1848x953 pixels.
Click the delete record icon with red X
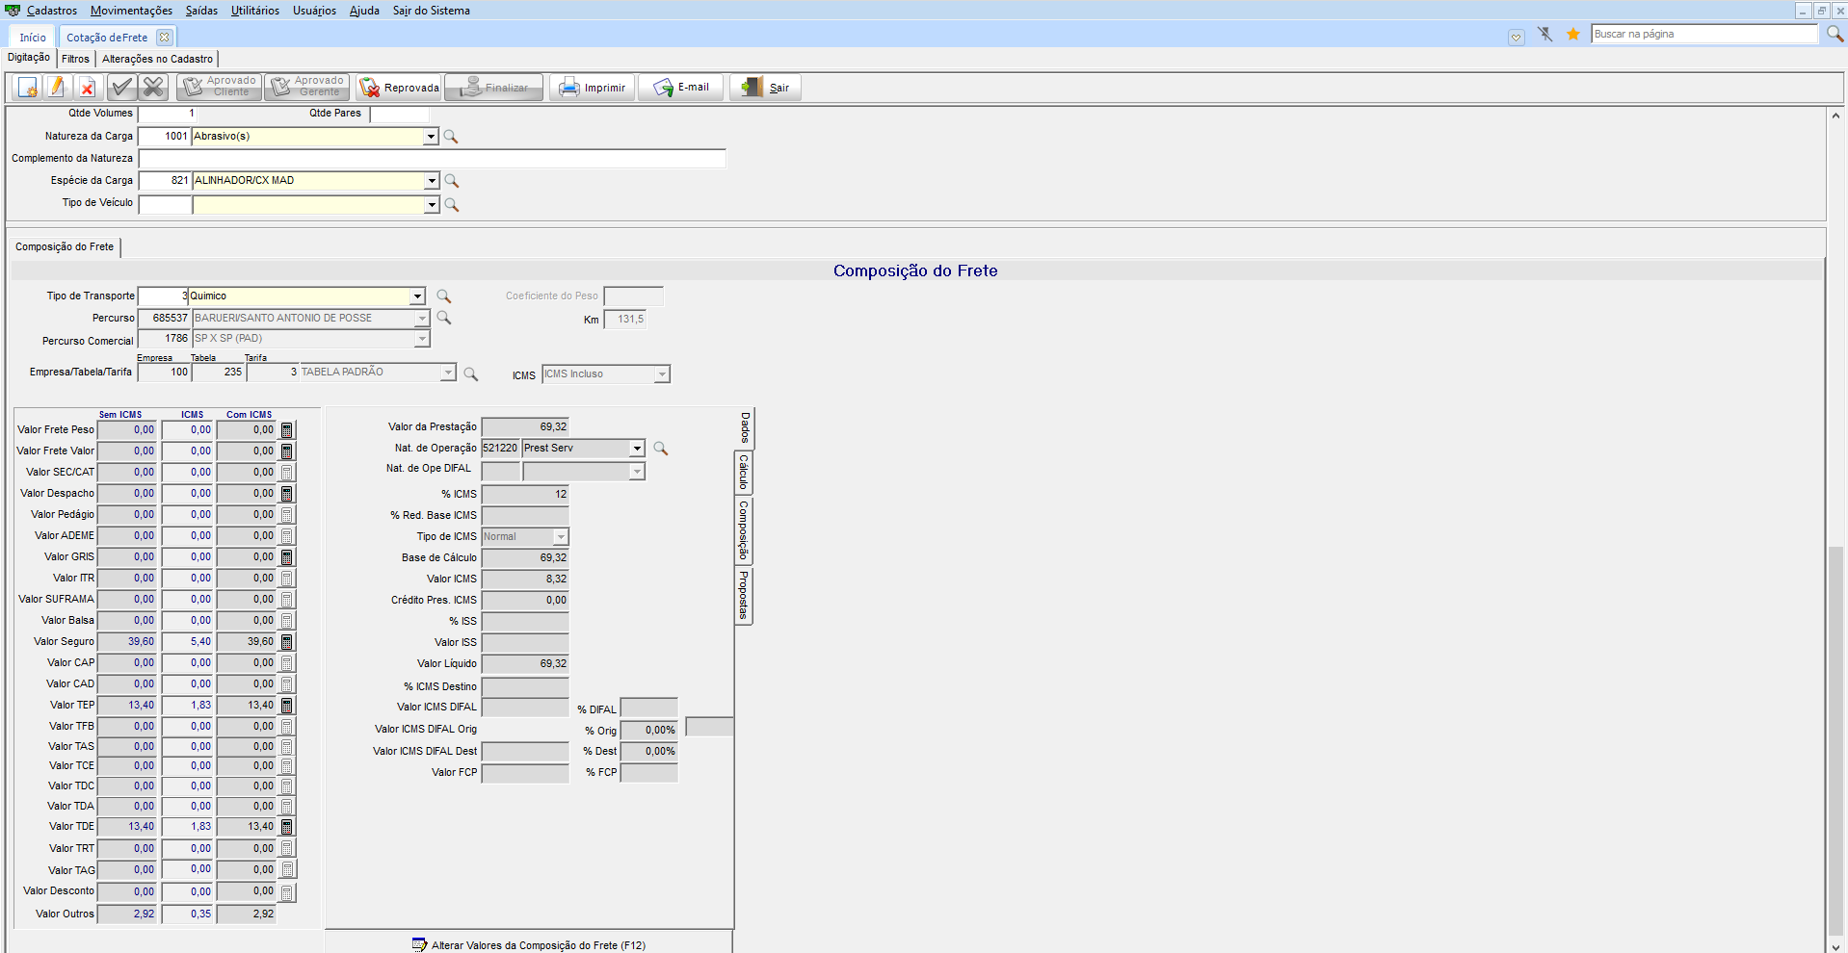[87, 88]
